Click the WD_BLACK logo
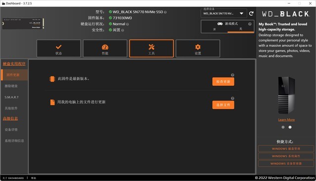316x181 pixels. pyautogui.click(x=285, y=14)
